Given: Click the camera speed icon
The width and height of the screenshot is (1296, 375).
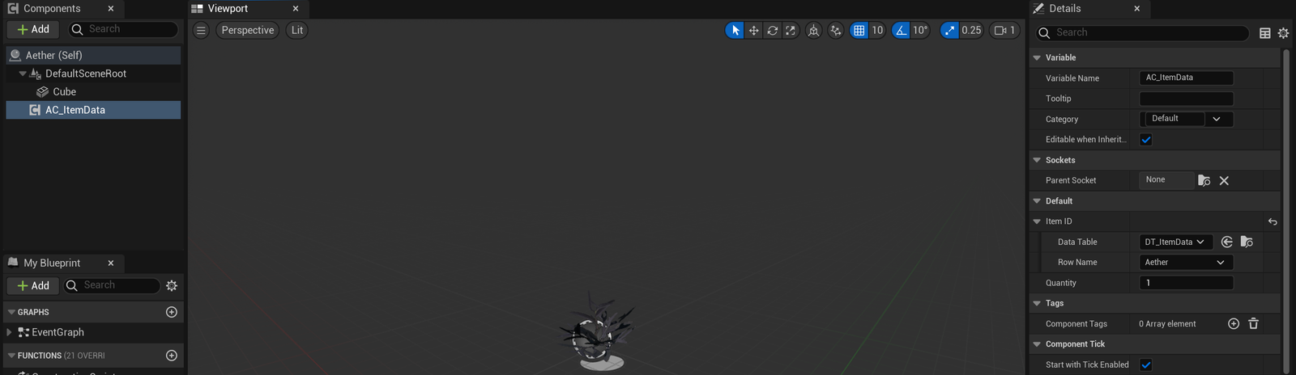Looking at the screenshot, I should click(1000, 31).
